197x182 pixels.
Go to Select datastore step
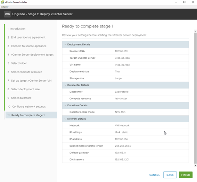point(19,98)
